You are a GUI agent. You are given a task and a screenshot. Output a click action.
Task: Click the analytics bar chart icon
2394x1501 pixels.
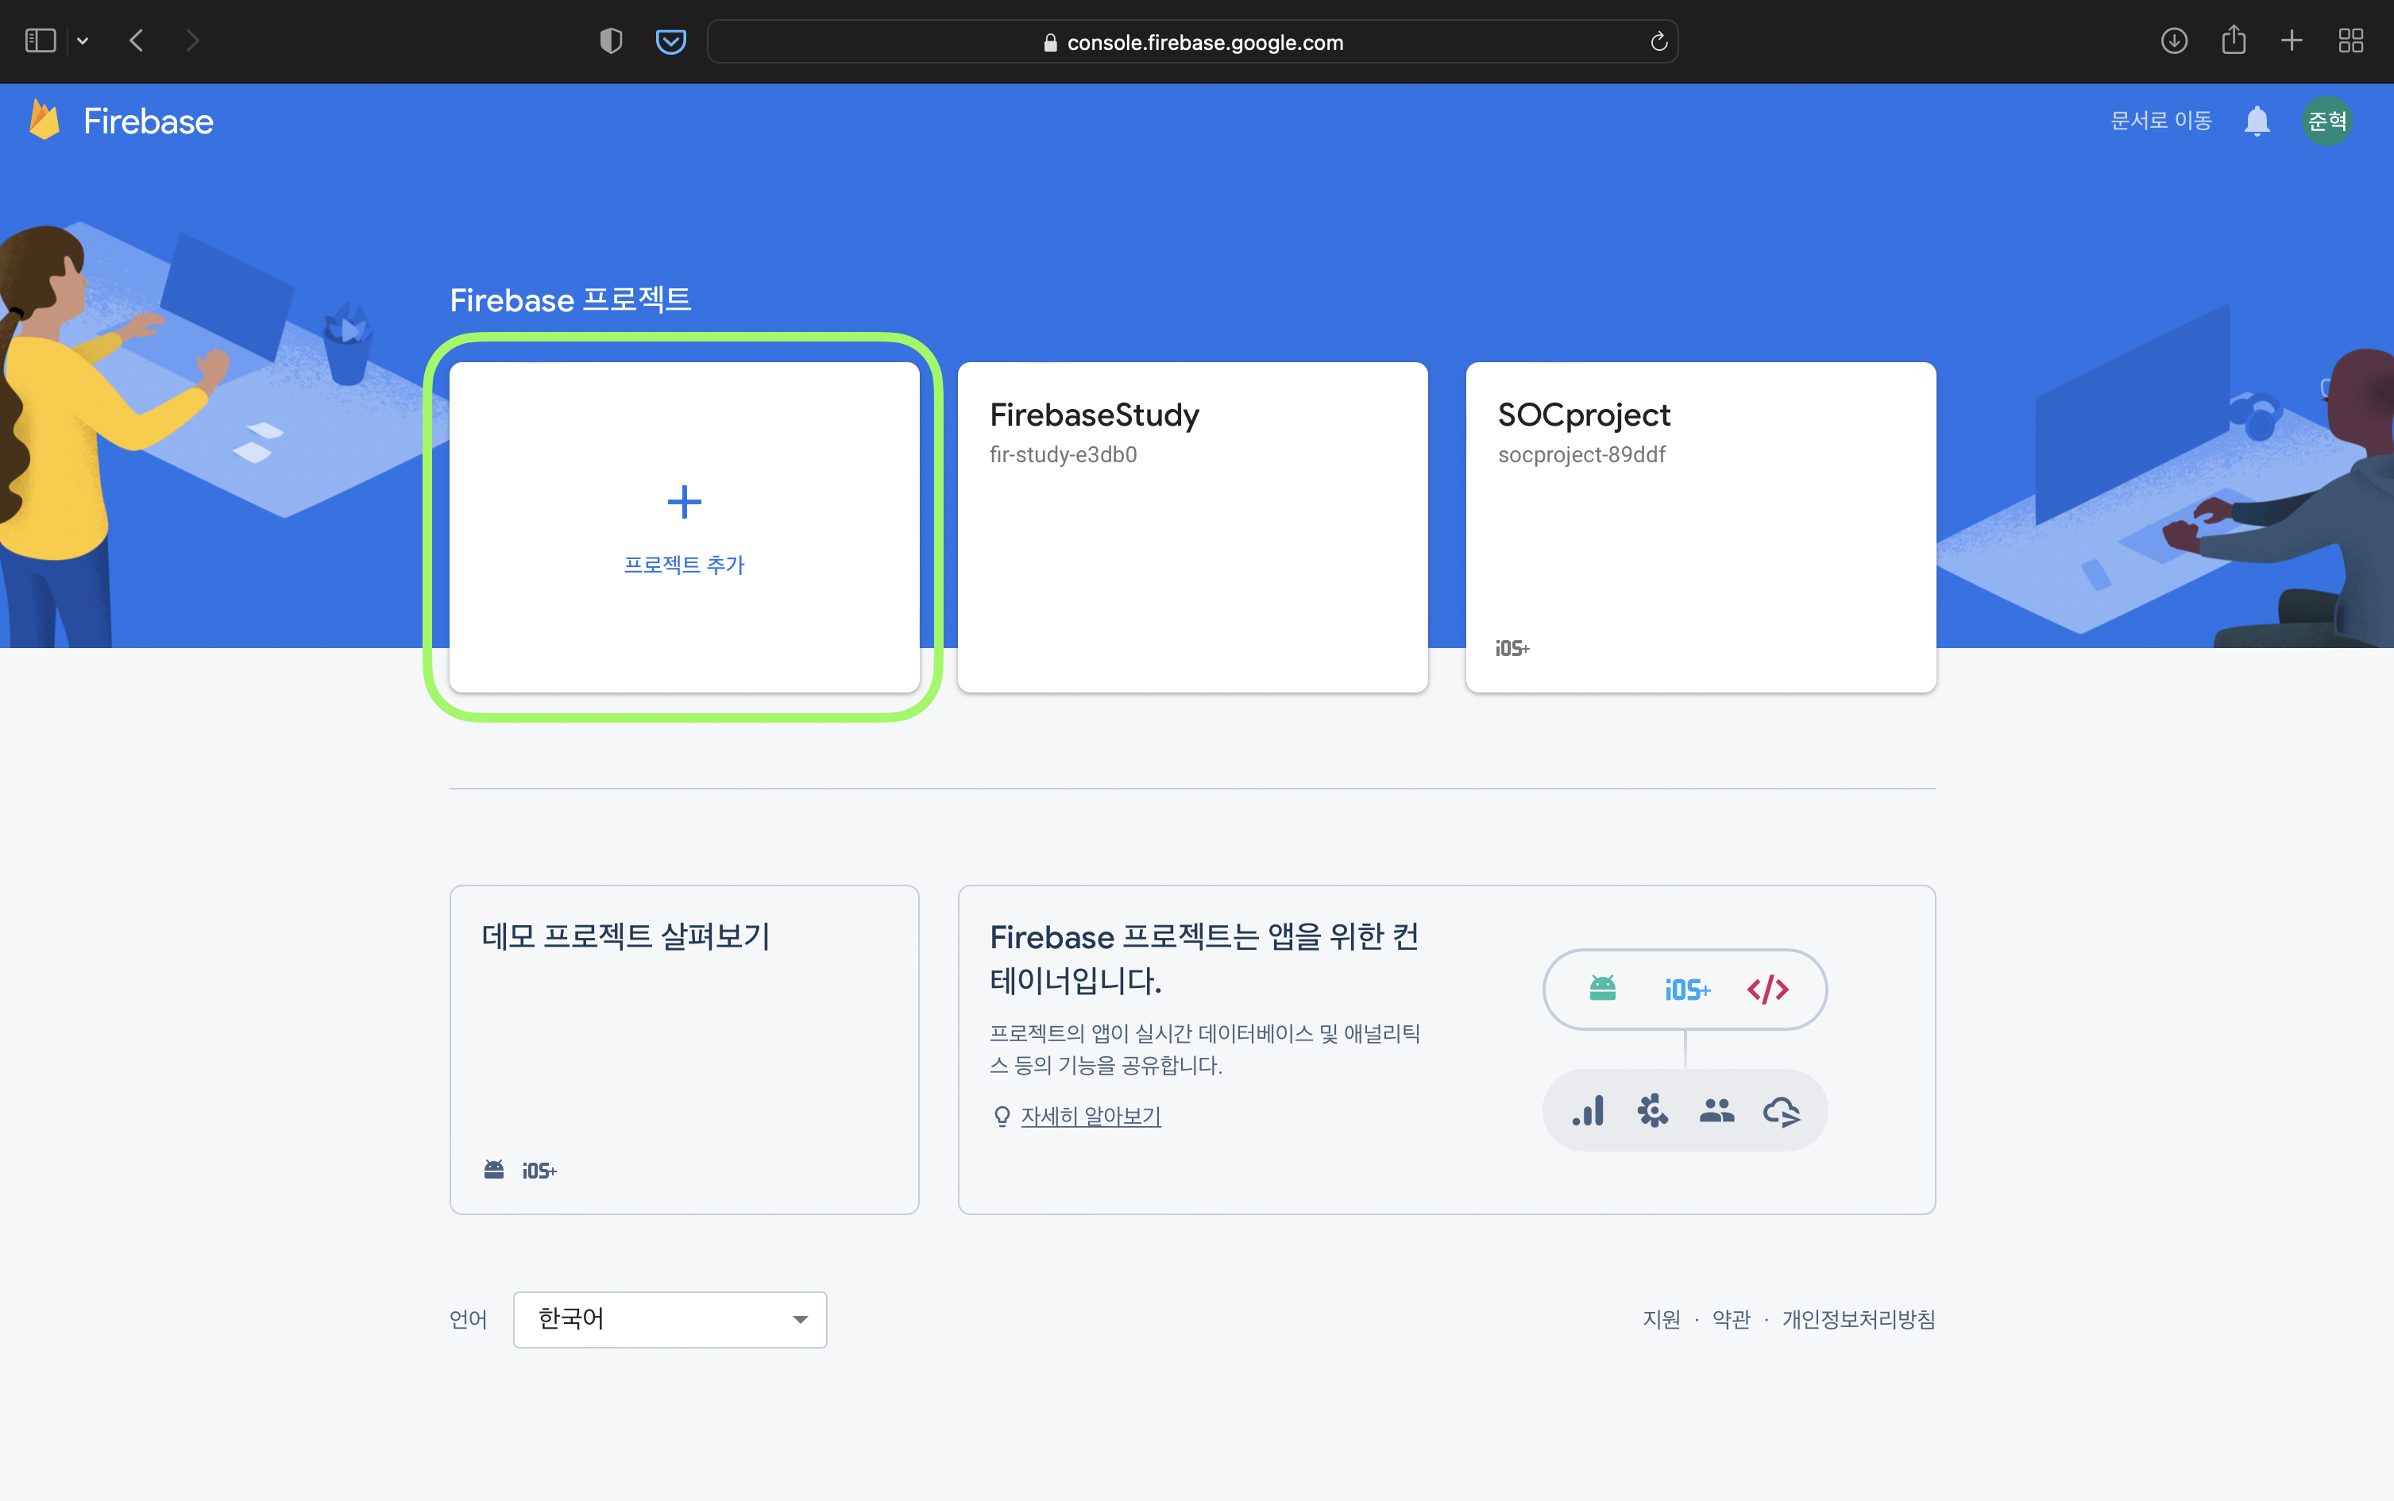point(1588,1110)
